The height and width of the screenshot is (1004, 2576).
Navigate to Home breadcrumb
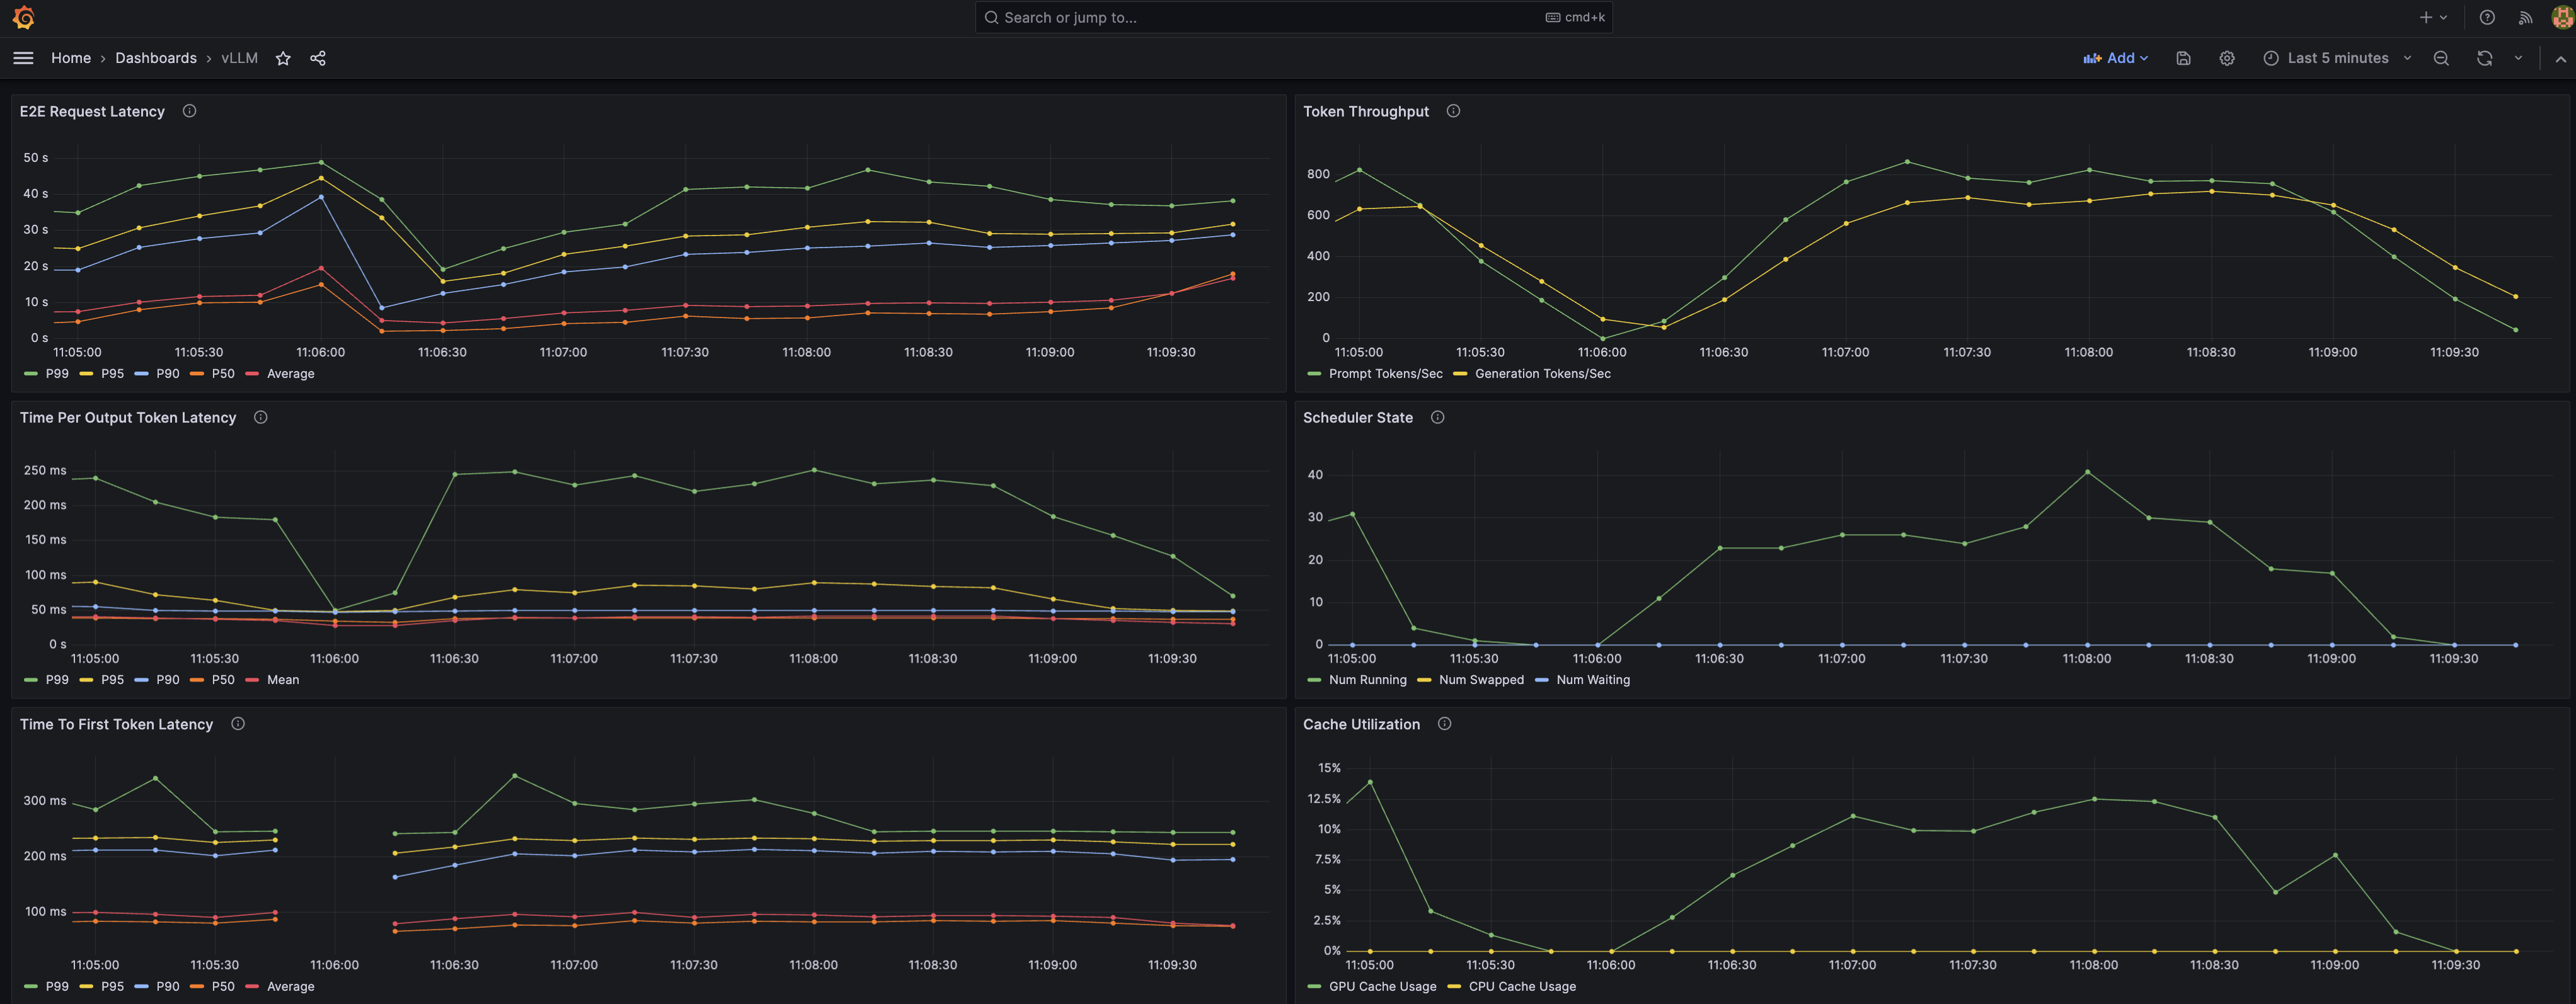tap(71, 58)
